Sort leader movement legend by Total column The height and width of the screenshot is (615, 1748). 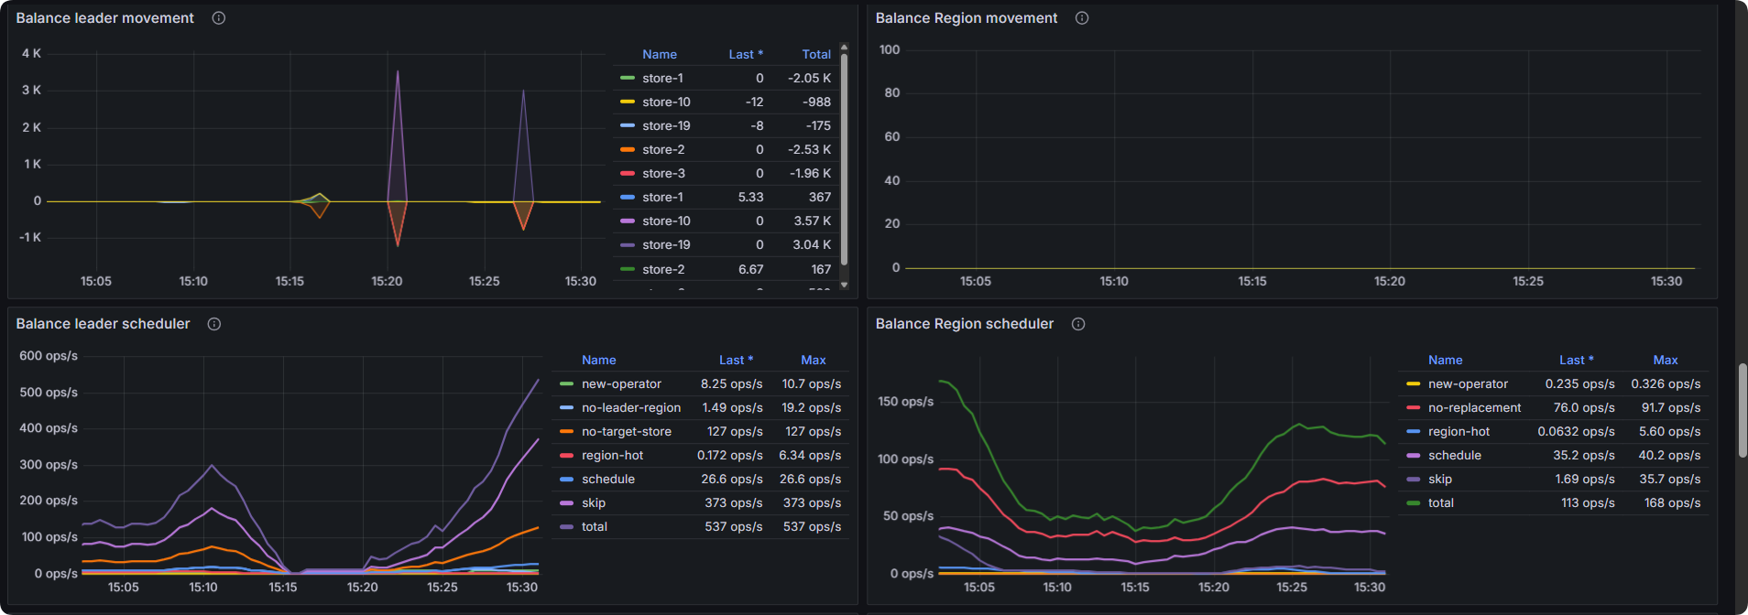815,55
